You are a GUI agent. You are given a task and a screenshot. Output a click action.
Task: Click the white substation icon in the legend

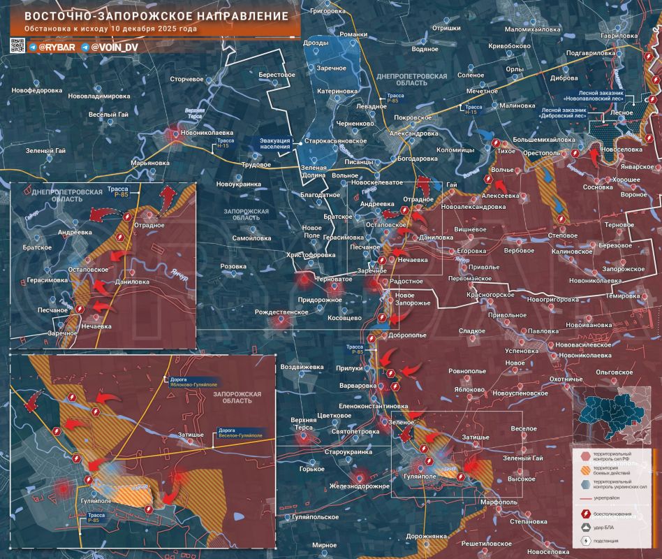coord(584,540)
